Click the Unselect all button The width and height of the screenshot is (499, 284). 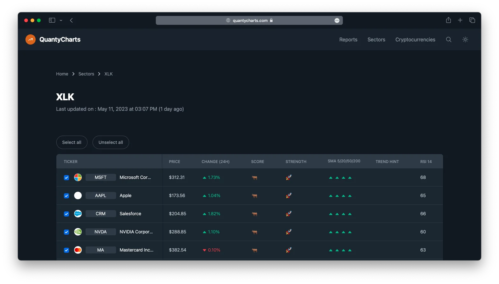pyautogui.click(x=111, y=142)
